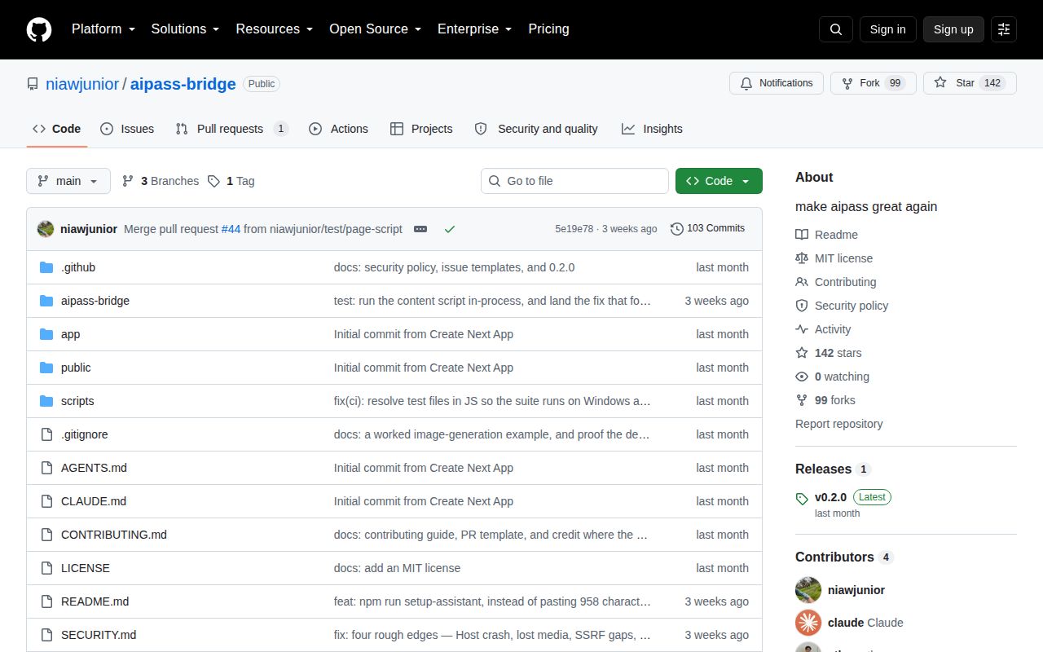The image size is (1043, 652).
Task: Click the shield icon beside Security policy
Action: (x=802, y=306)
